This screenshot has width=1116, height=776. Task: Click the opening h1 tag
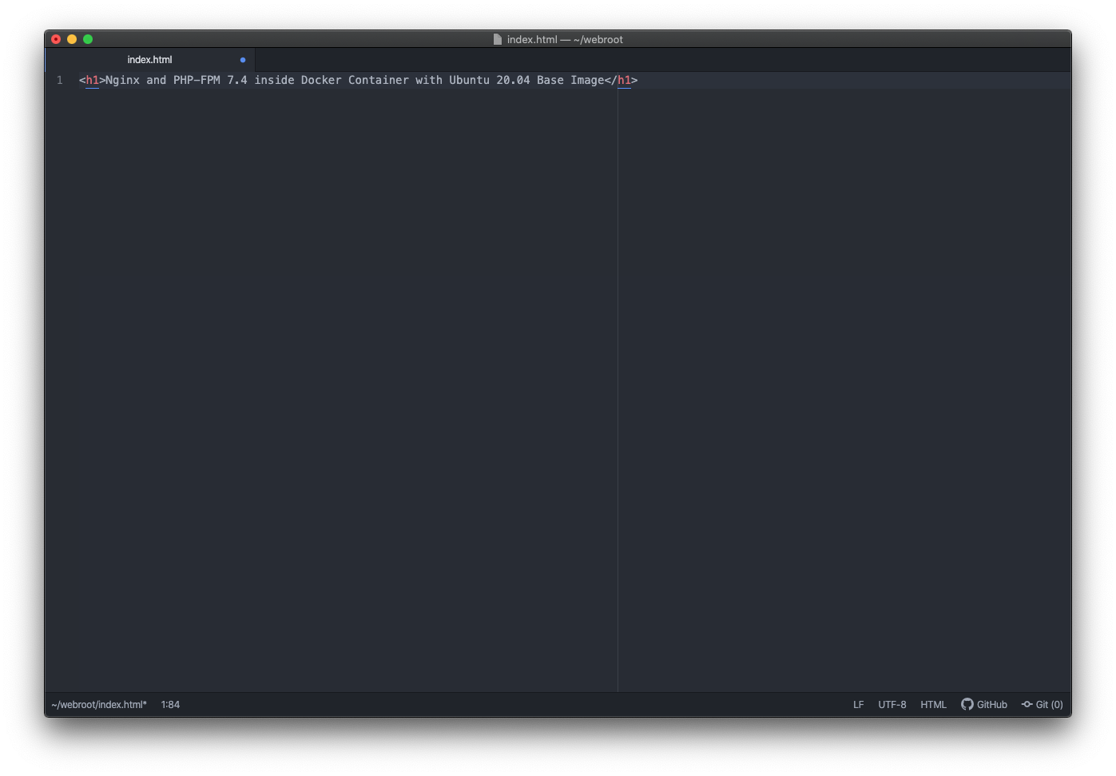click(x=93, y=80)
